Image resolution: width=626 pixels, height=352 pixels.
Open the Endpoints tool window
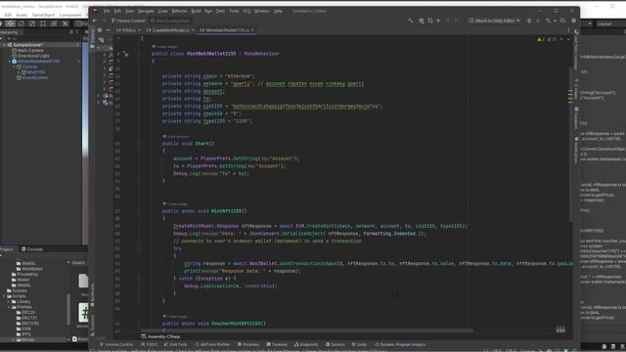306,344
